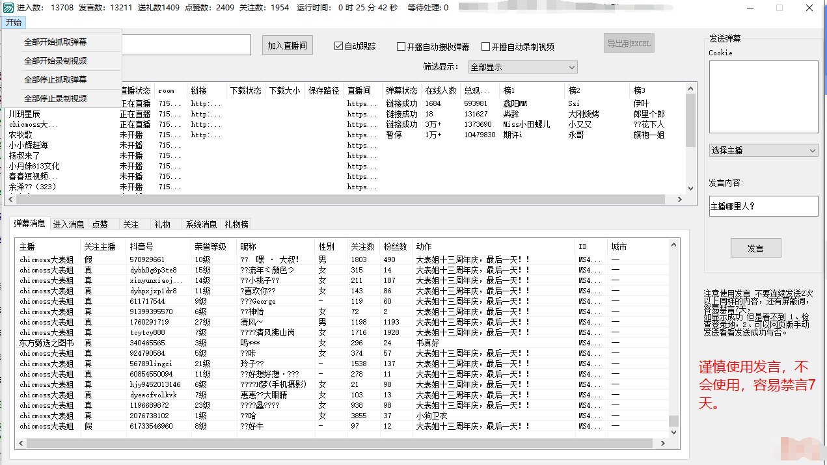The height and width of the screenshot is (465, 827).
Task: Open the 开始 menu
Action: [13, 22]
